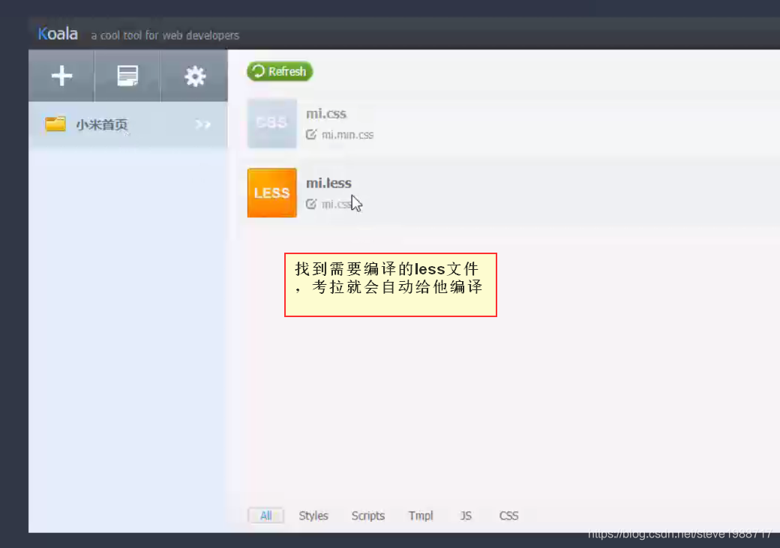Click the green Refresh button
Image resolution: width=780 pixels, height=548 pixels.
pyautogui.click(x=280, y=71)
